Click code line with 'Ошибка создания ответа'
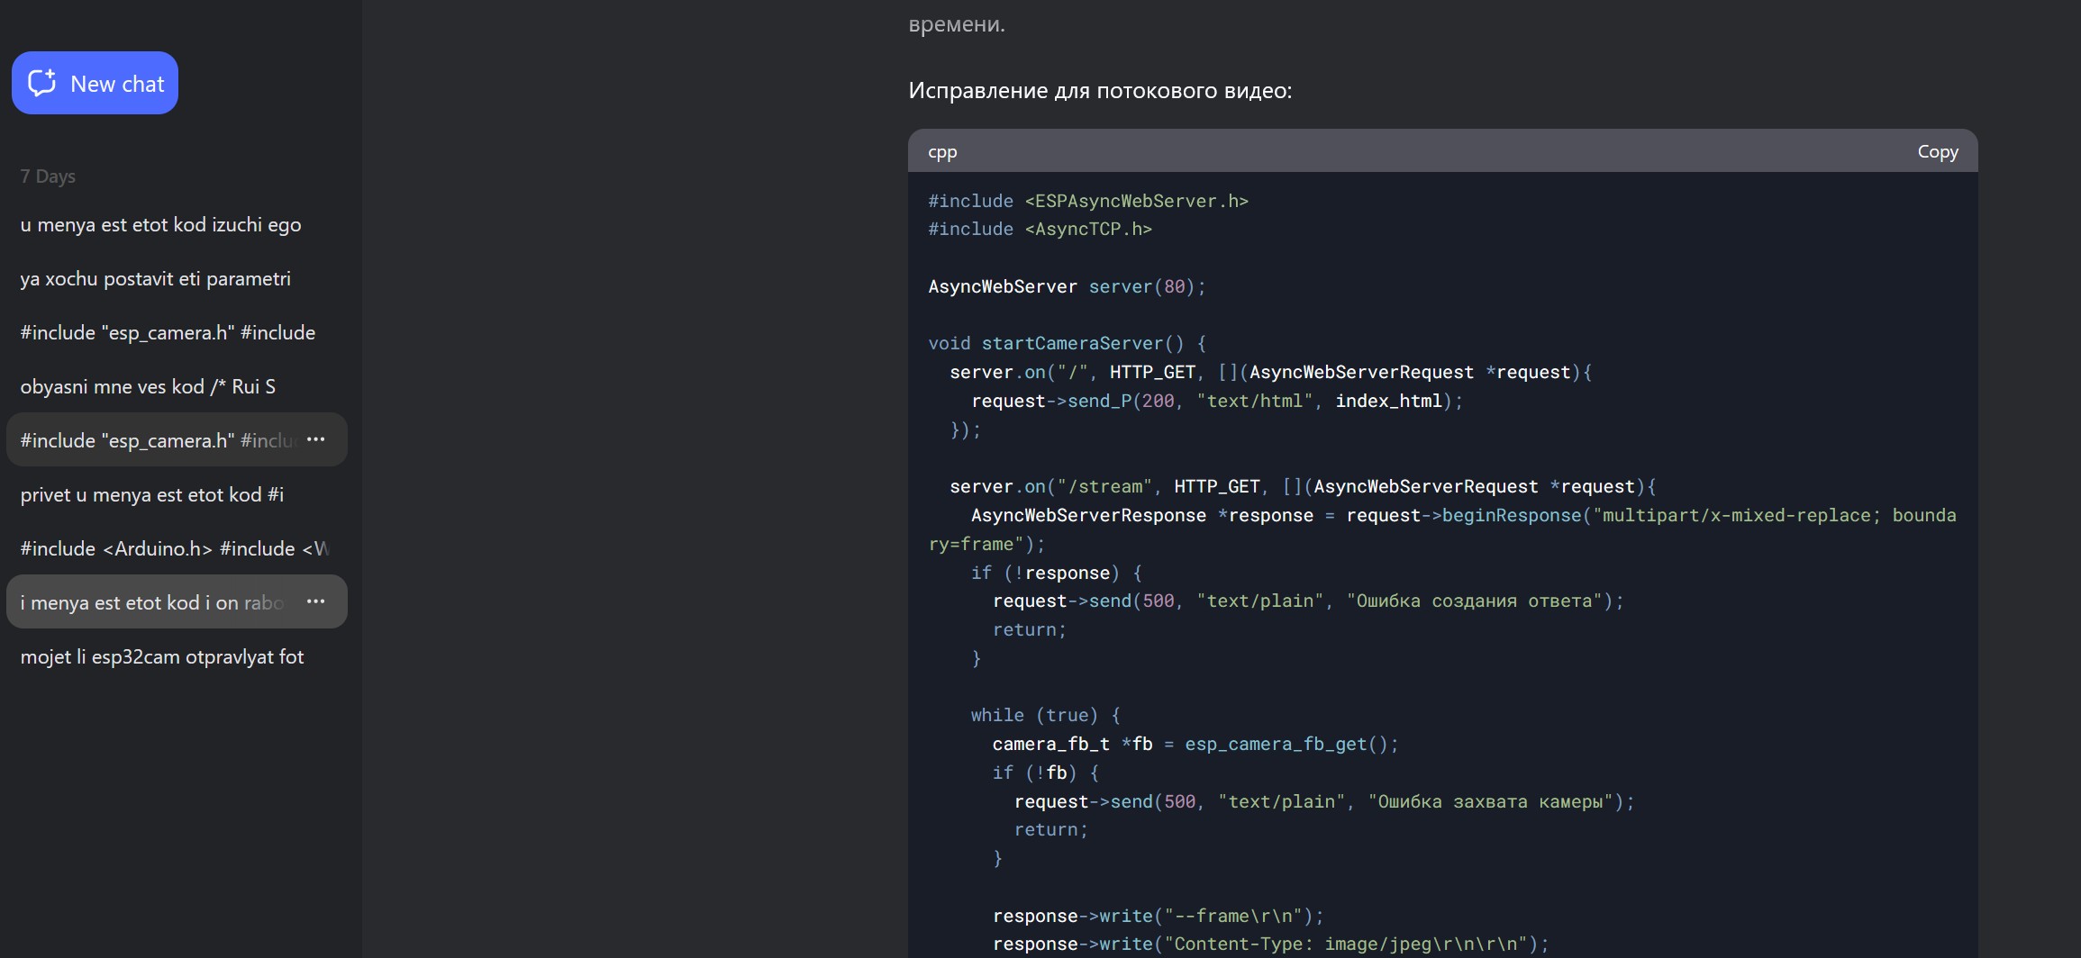This screenshot has height=958, width=2081. pyautogui.click(x=1308, y=601)
